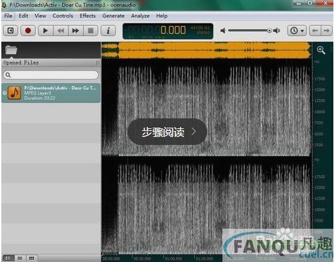Click the volume slider knob
The height and width of the screenshot is (262, 334).
[269, 31]
